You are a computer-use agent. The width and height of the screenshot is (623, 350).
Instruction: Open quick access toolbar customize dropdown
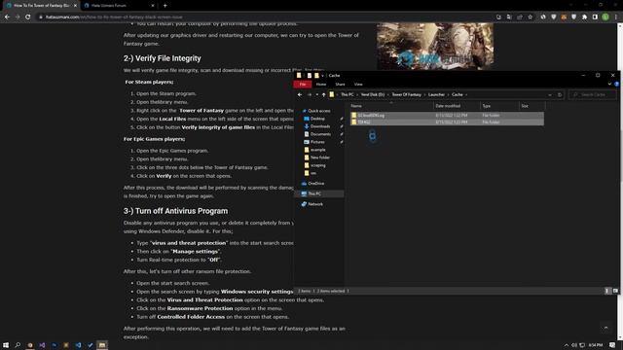pyautogui.click(x=322, y=76)
